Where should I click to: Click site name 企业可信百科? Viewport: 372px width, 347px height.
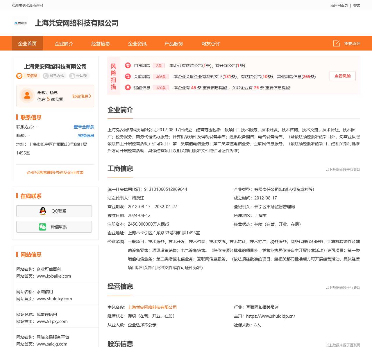click(x=49, y=269)
